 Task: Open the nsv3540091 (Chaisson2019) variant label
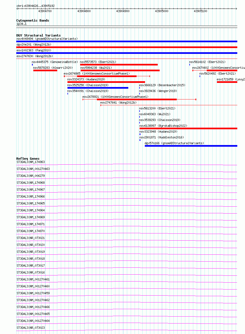(88, 91)
